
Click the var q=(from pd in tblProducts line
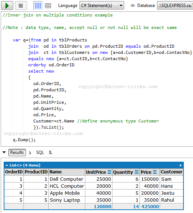coord(50,40)
